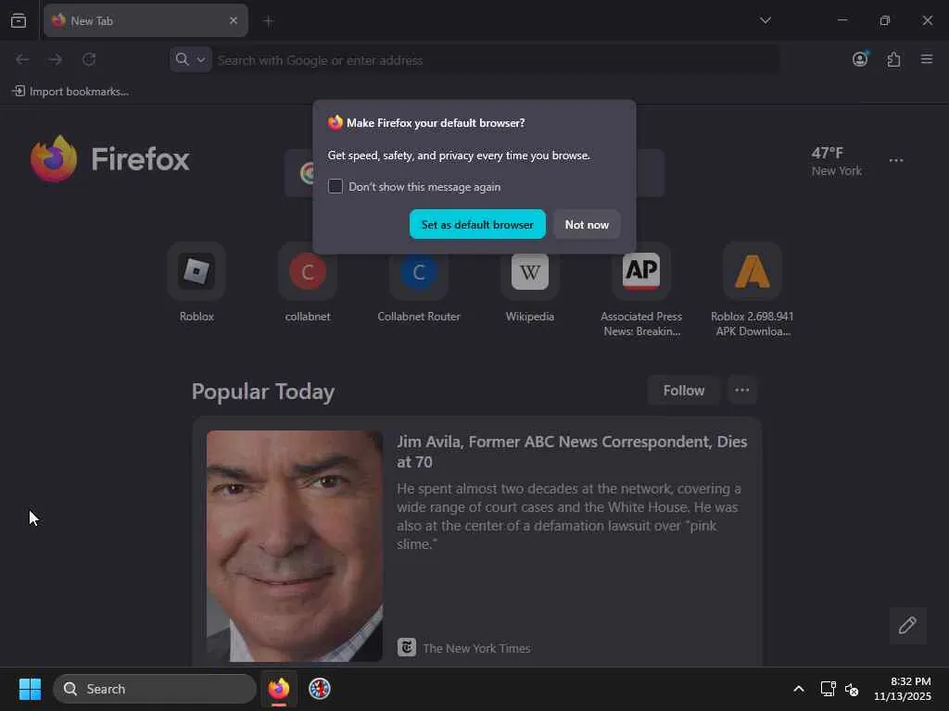Open the muted volume tray icon

853,689
